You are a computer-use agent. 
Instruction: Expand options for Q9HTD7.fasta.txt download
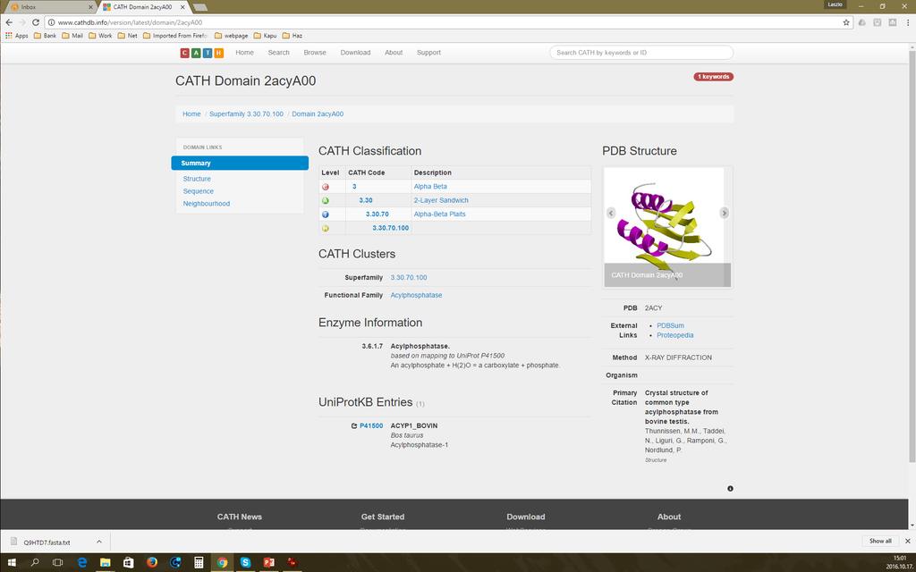(x=98, y=542)
